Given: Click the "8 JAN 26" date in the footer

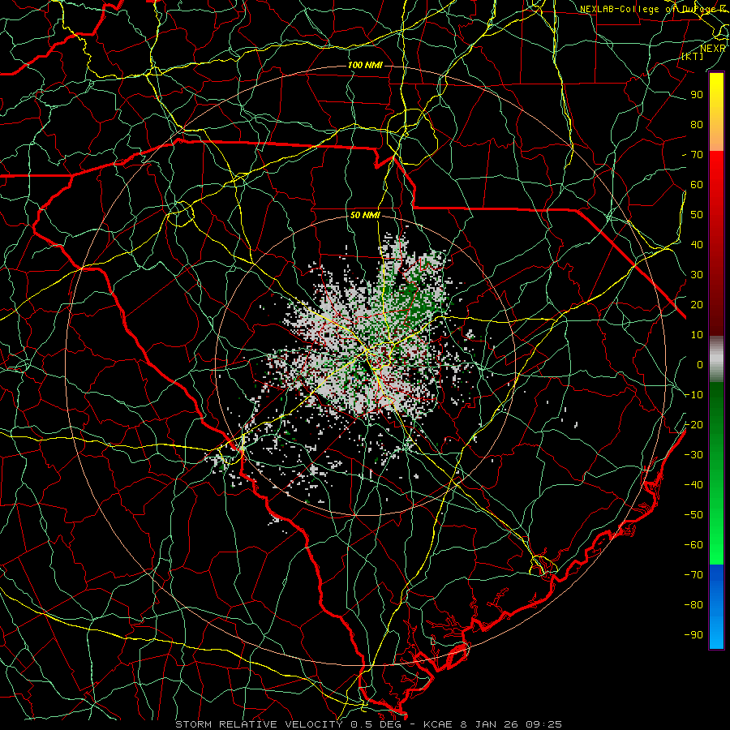Looking at the screenshot, I should click(488, 724).
